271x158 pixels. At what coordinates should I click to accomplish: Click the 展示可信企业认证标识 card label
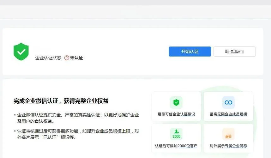click(176, 114)
